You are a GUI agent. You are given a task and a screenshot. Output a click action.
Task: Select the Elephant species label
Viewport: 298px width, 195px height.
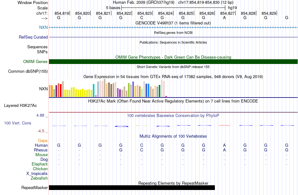(x=40, y=164)
